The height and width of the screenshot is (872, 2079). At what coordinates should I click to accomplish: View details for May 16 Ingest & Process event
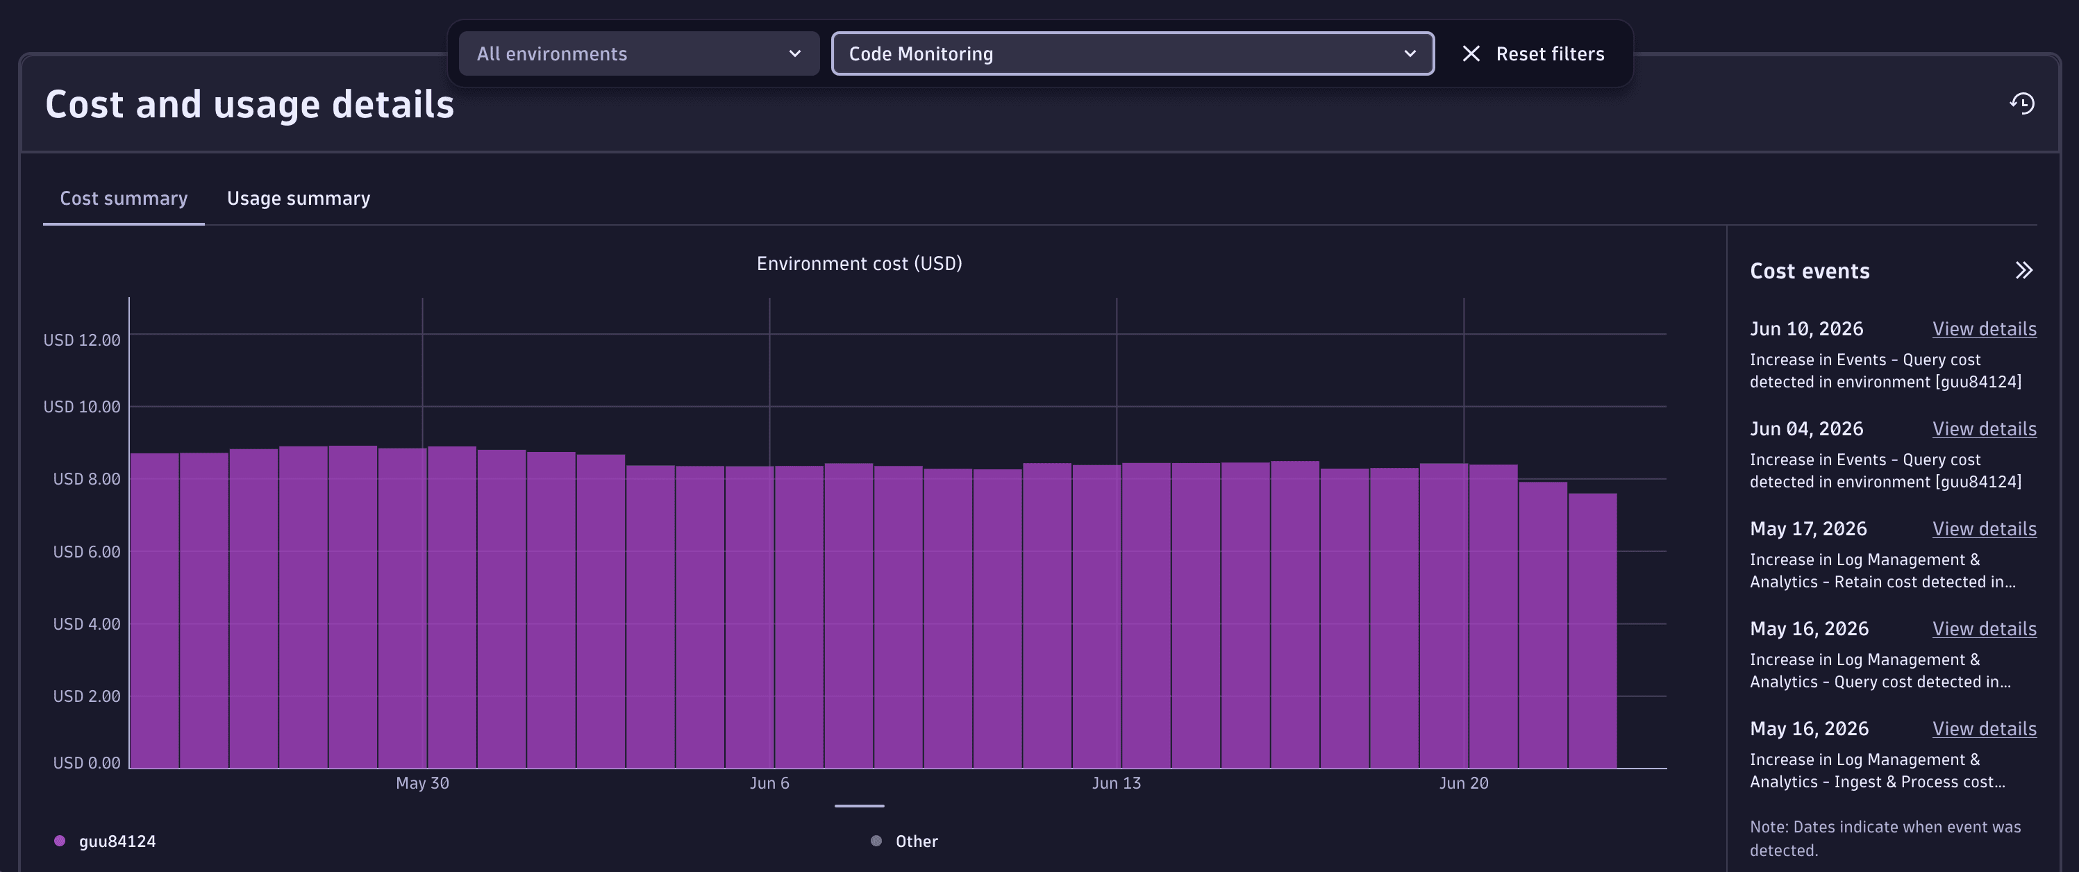point(1984,728)
